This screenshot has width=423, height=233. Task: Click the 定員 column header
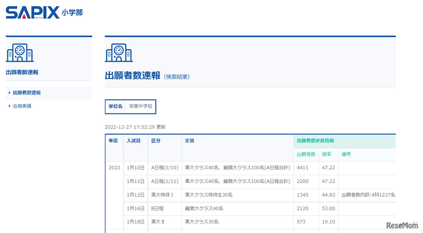point(189,141)
